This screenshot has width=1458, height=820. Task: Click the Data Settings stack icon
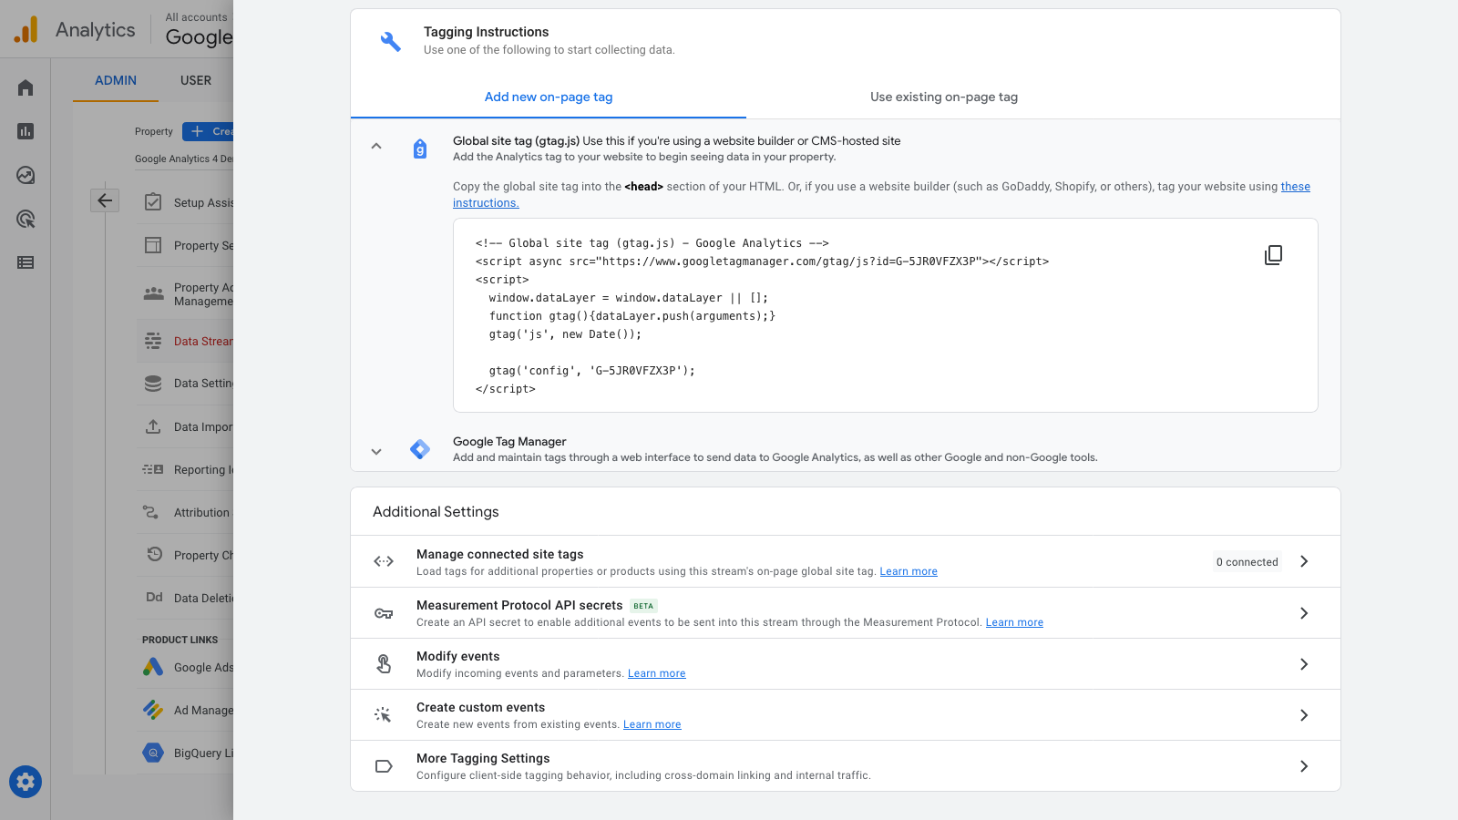[153, 384]
